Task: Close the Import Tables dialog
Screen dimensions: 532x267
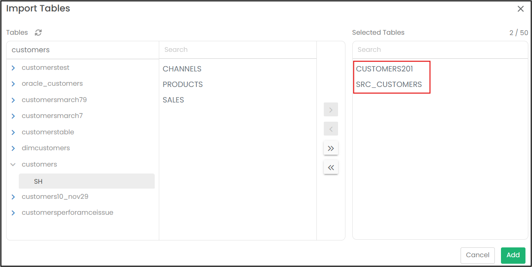Action: click(521, 9)
